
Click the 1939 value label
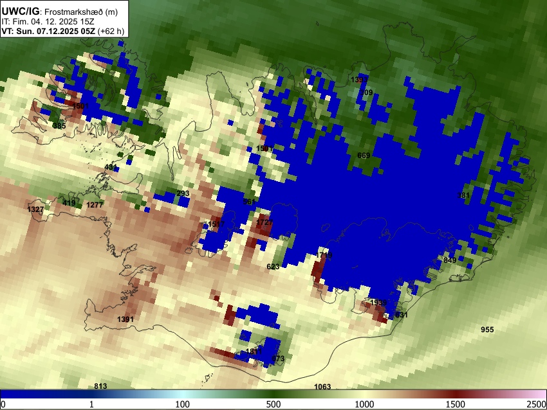(x=378, y=303)
